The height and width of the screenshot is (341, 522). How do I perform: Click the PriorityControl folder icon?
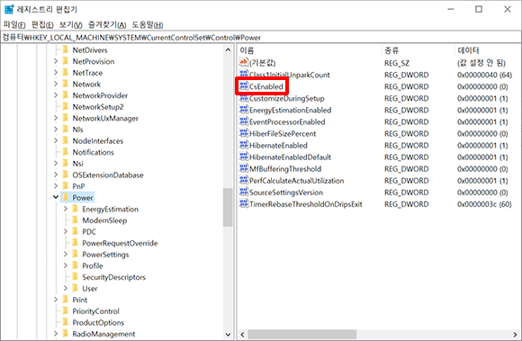coord(66,310)
